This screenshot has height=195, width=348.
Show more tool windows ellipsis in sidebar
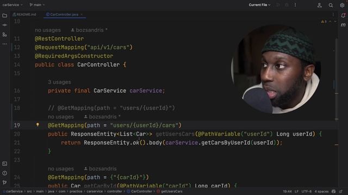[5, 44]
